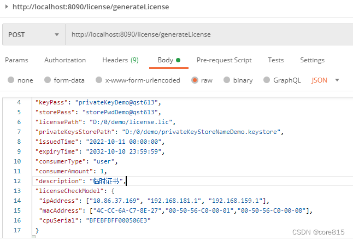Select the none body type

point(11,80)
